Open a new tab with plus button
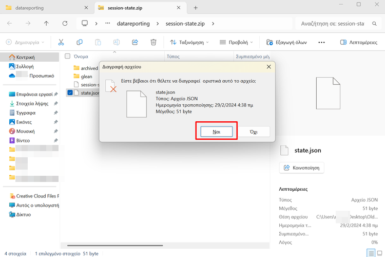The height and width of the screenshot is (257, 385). coord(196,8)
